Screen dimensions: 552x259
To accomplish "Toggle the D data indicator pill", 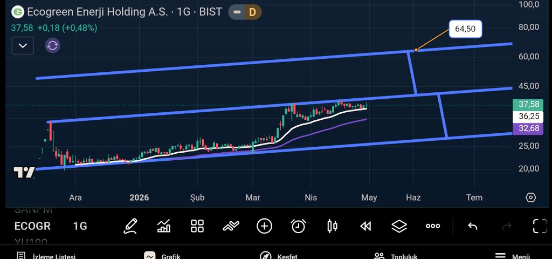I will (252, 12).
